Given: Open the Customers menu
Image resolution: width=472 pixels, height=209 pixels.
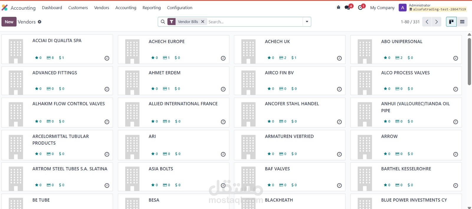Looking at the screenshot, I should pos(78,8).
